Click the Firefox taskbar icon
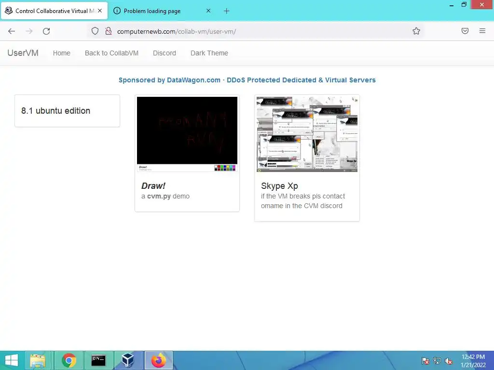Image resolution: width=494 pixels, height=370 pixels. point(158,360)
